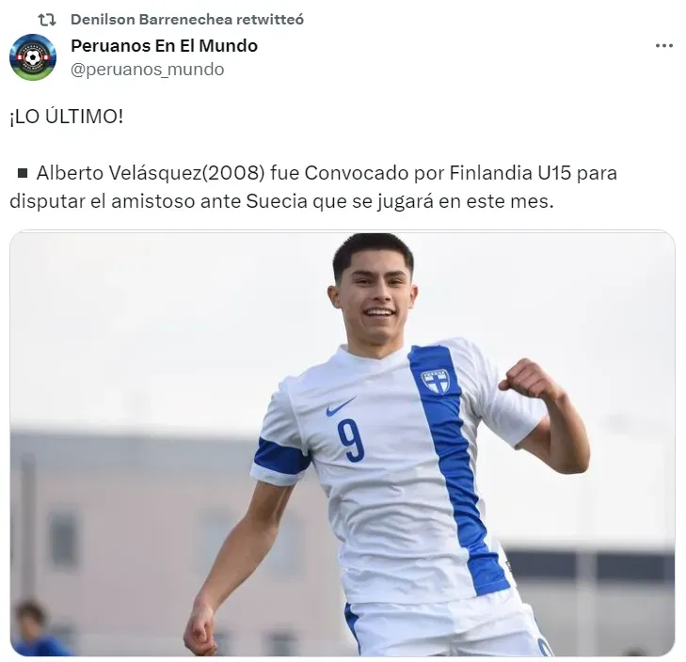Open Denilson Barrenechea's profile from retweet label
686x662 pixels.
click(151, 20)
